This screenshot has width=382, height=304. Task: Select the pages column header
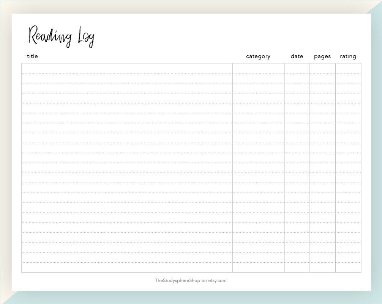point(322,56)
